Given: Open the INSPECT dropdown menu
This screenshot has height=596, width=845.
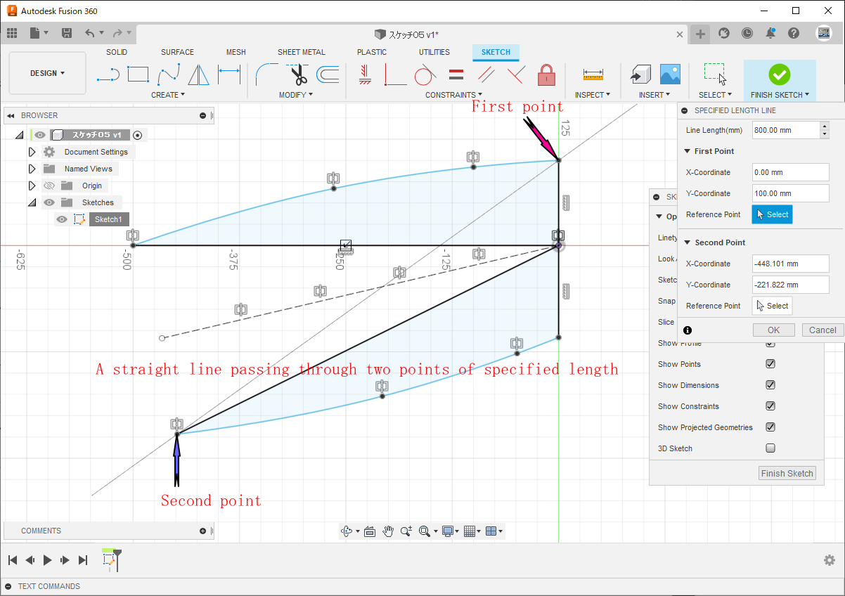Looking at the screenshot, I should pos(593,95).
